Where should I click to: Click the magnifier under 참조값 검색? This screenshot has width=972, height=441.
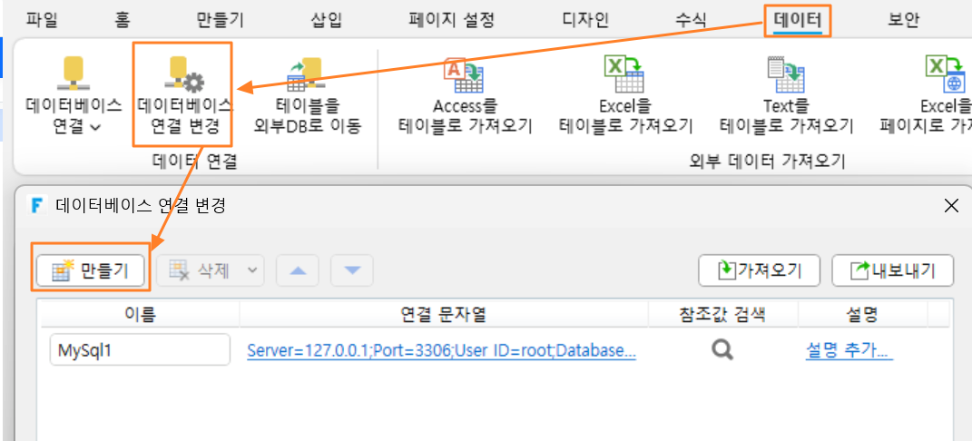click(722, 350)
